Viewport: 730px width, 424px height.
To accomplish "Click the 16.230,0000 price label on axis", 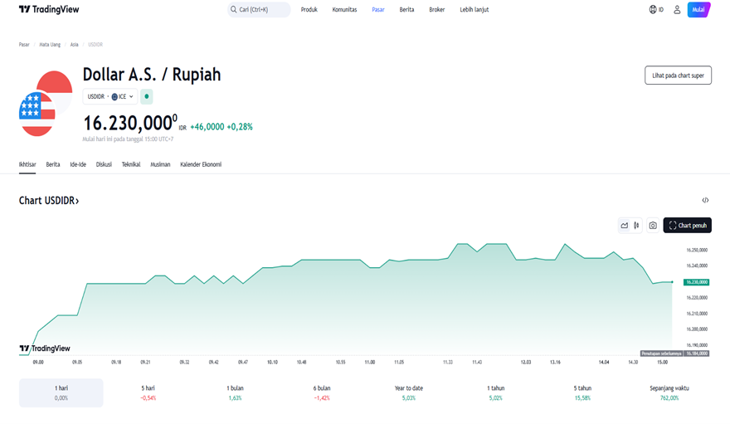I will tap(696, 282).
